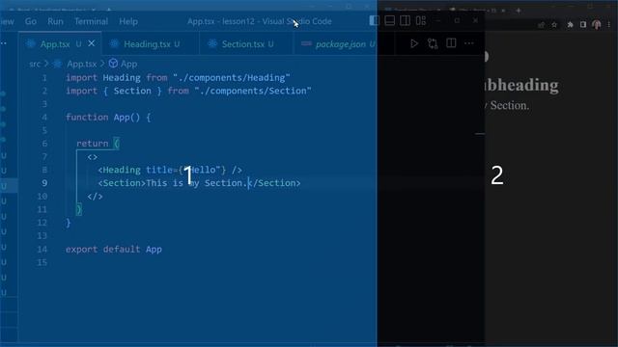The height and width of the screenshot is (347, 618).
Task: Click "function App() {" text on line 4
Action: click(x=108, y=118)
